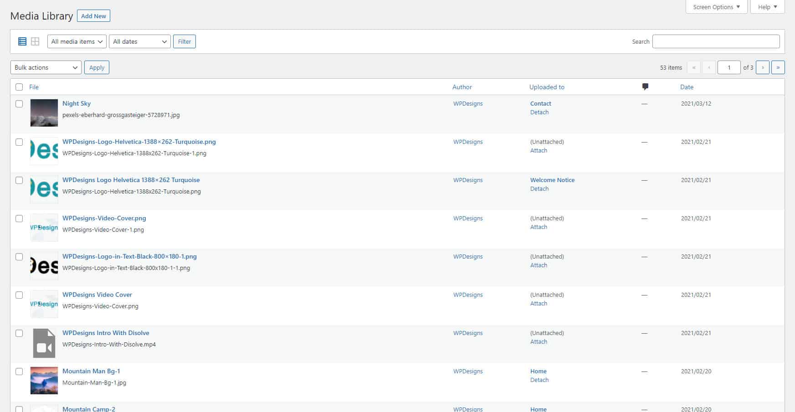Click the Add New button
The image size is (795, 412).
click(x=93, y=16)
